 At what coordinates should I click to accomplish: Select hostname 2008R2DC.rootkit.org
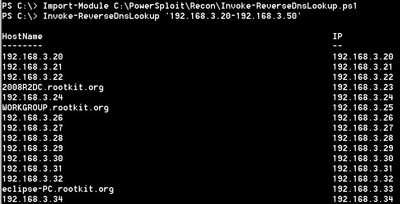click(x=53, y=88)
